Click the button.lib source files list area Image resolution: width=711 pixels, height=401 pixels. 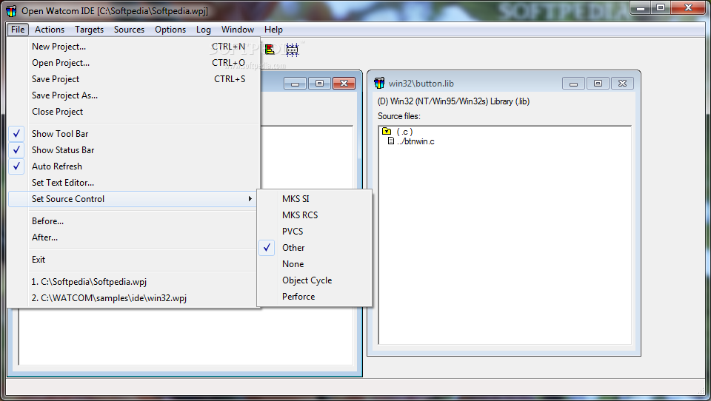[504, 235]
